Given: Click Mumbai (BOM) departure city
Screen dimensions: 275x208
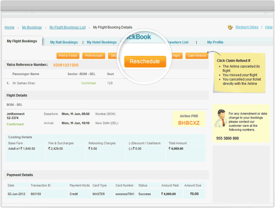Looking at the screenshot, I should 105,114.
